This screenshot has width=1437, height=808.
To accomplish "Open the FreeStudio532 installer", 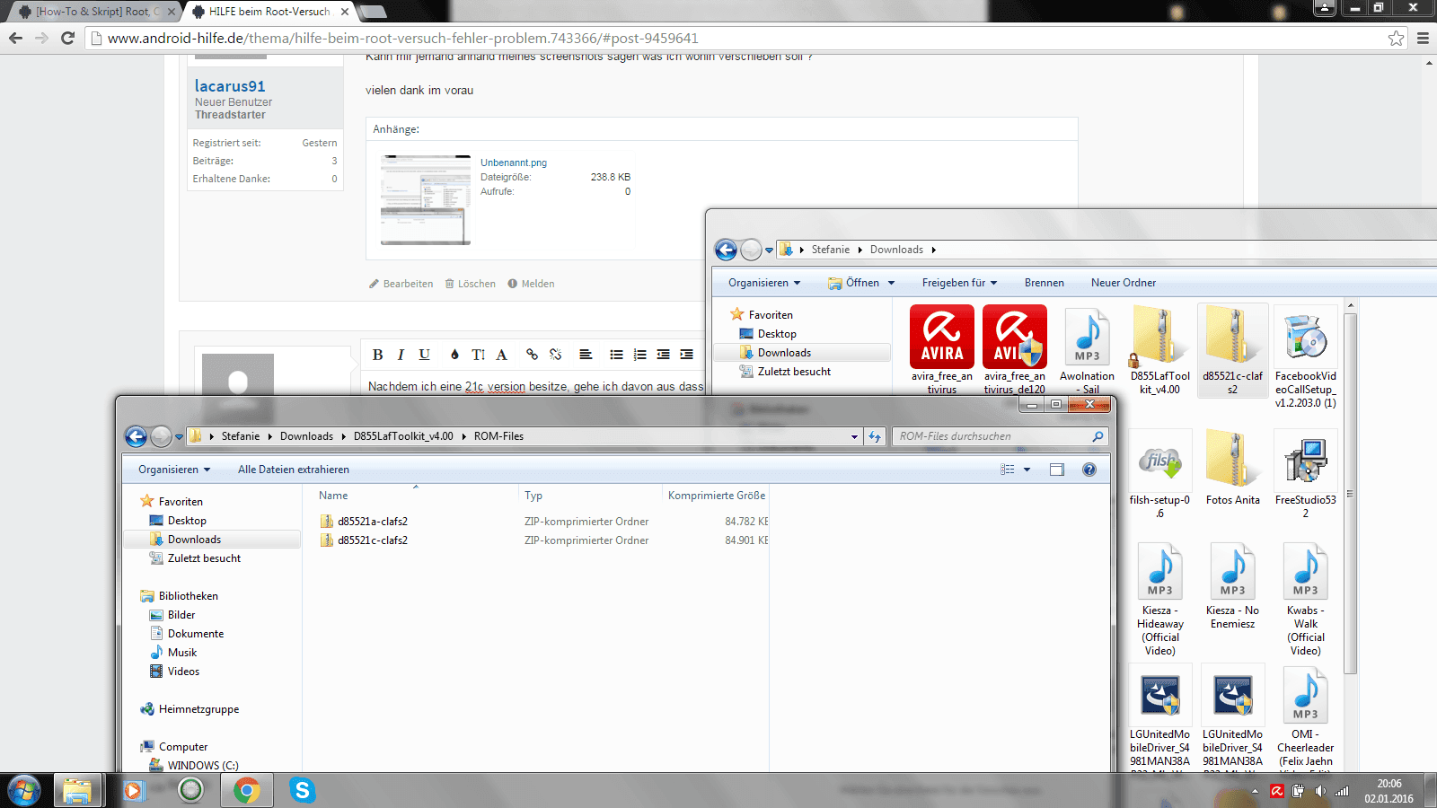I will coord(1306,474).
